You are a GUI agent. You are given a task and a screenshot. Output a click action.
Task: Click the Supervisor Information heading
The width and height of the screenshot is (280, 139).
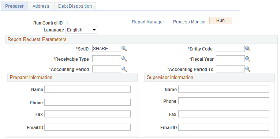[170, 78]
